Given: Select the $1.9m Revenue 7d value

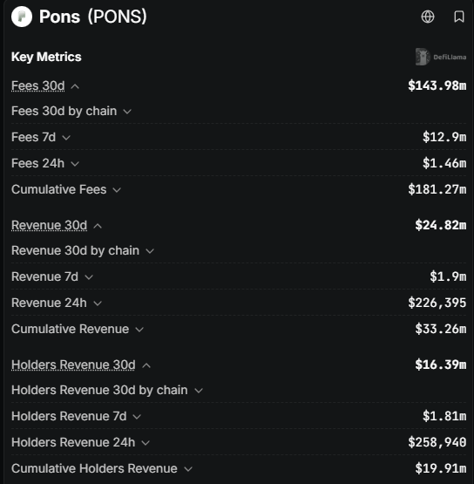Looking at the screenshot, I should click(x=448, y=276).
